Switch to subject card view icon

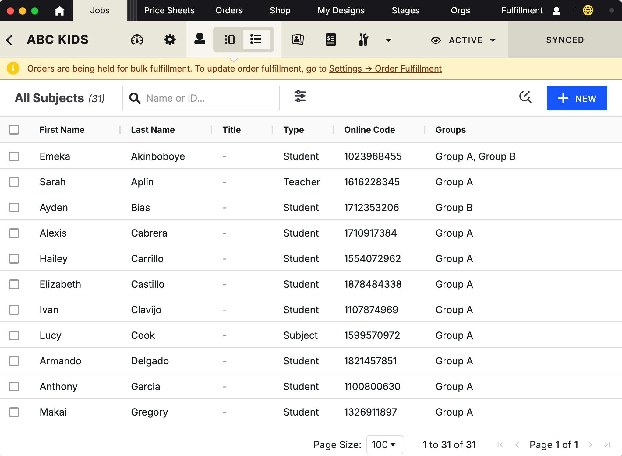click(x=229, y=40)
